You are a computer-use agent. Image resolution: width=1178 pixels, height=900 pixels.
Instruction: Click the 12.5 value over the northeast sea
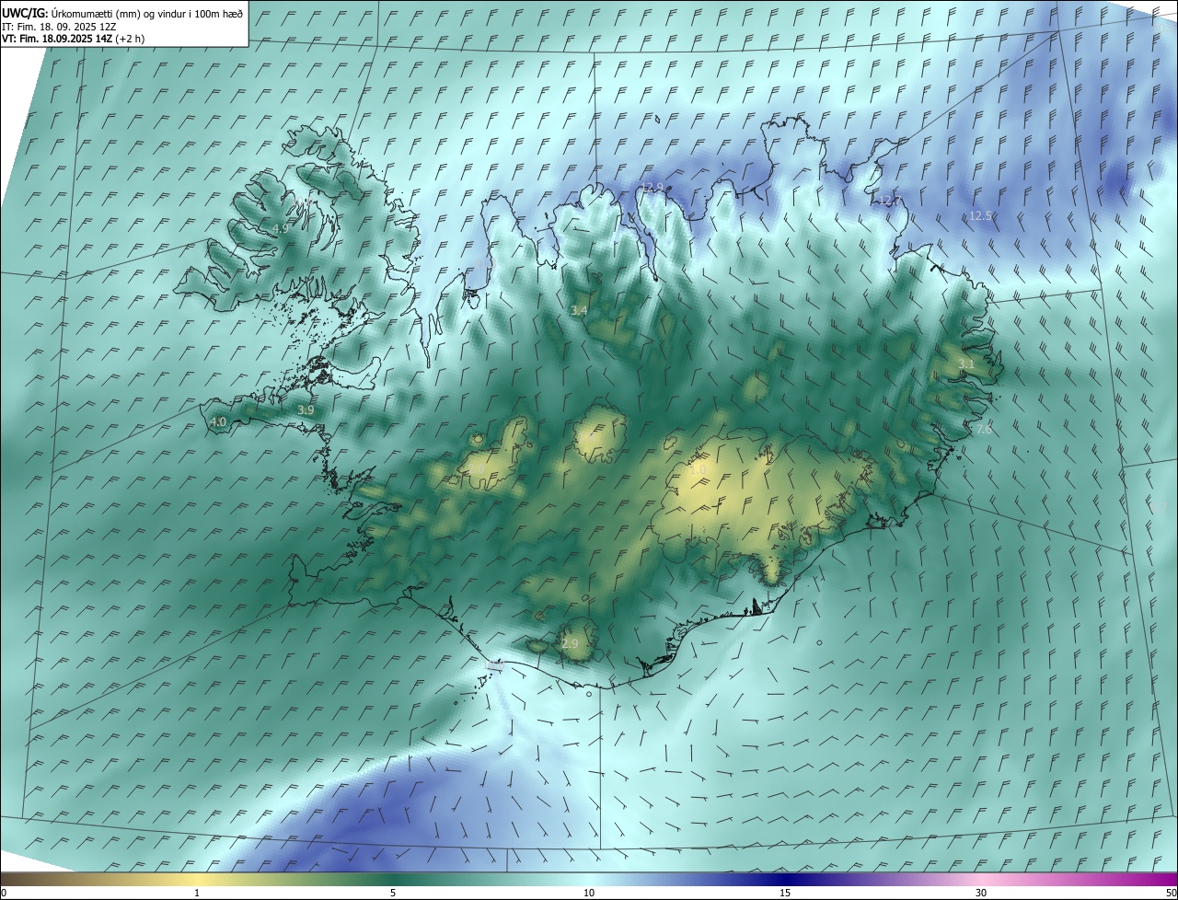click(980, 216)
